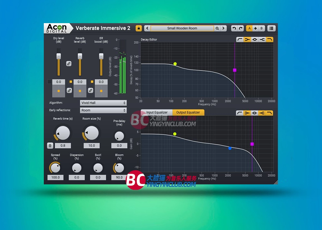Screen dimensions: 322x230
Task: Click the Dry level pan pad
Action: pos(59,91)
